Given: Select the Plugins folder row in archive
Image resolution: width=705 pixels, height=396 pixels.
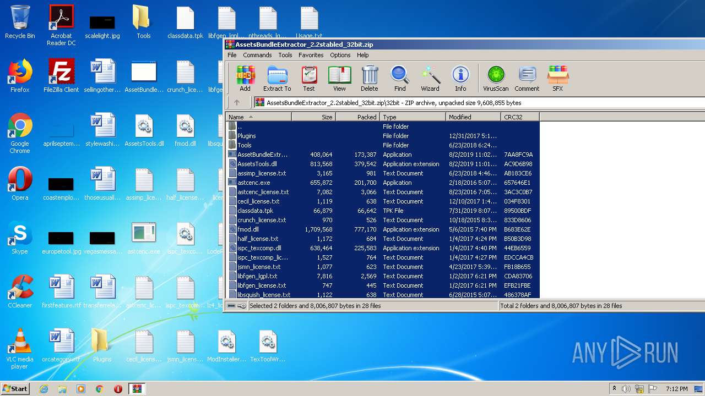Looking at the screenshot, I should pyautogui.click(x=383, y=136).
